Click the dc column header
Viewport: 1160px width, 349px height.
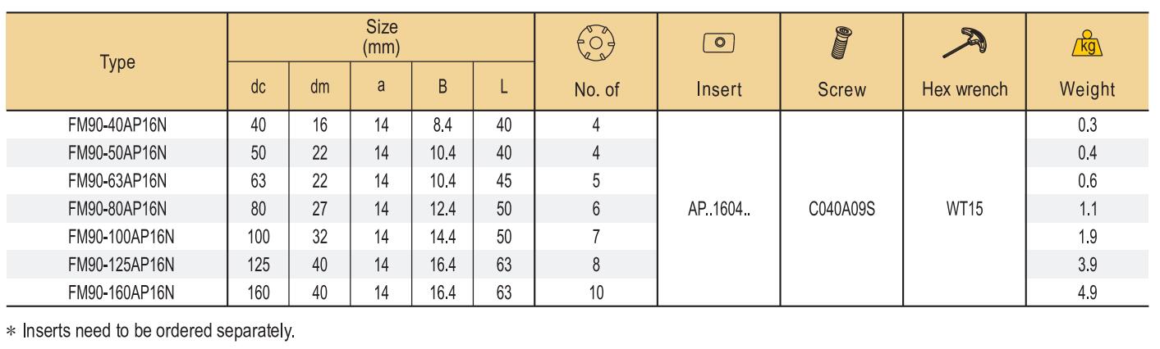tap(259, 87)
